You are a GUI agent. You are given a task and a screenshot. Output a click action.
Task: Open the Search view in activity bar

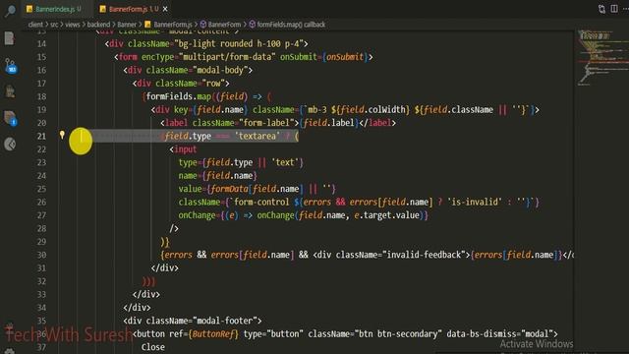10,11
